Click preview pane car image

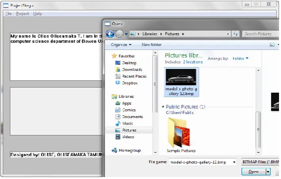[275, 102]
